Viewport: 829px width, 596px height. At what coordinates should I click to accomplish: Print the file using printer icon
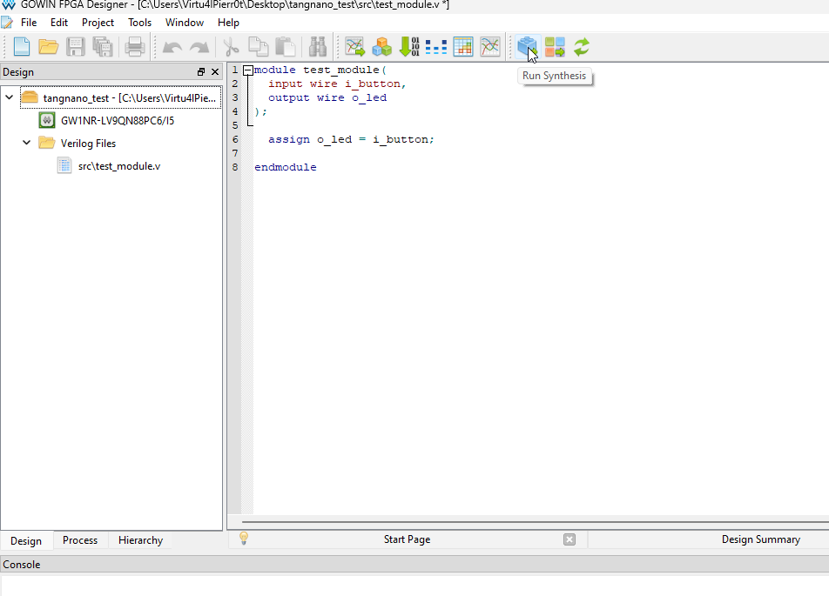click(135, 46)
